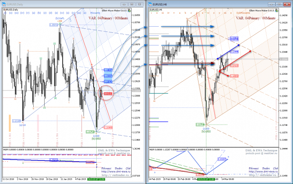Select the (i) wave label in Daily chart
The image size is (293, 184).
click(5, 13)
